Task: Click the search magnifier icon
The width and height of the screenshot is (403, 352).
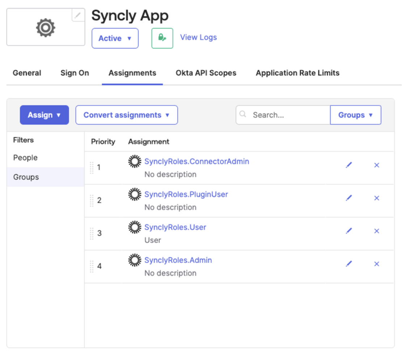Action: (243, 114)
